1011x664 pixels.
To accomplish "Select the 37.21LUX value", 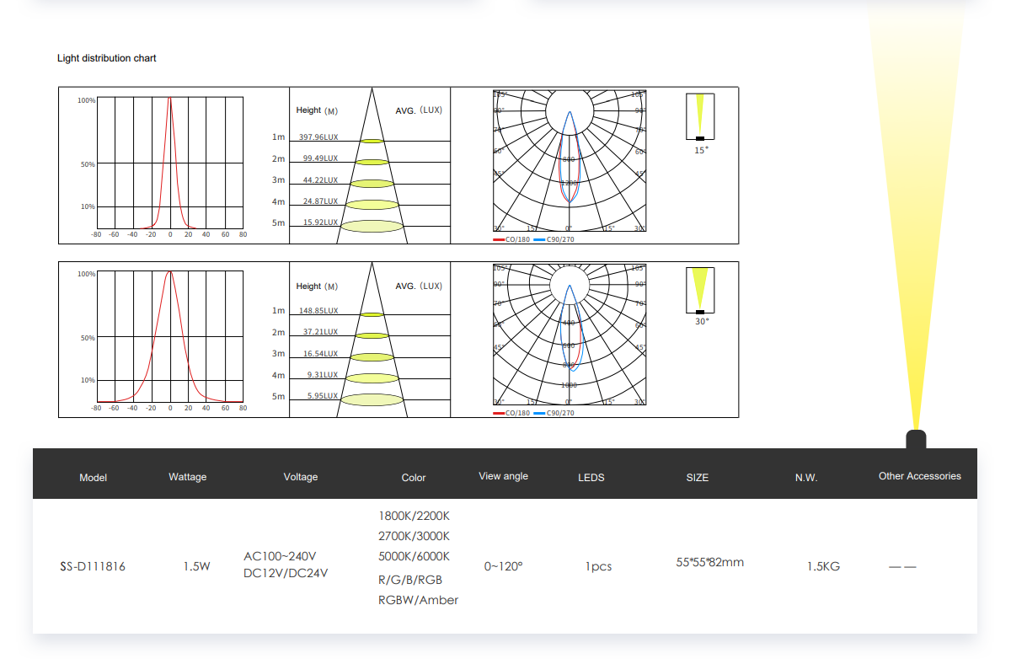I will (x=320, y=332).
